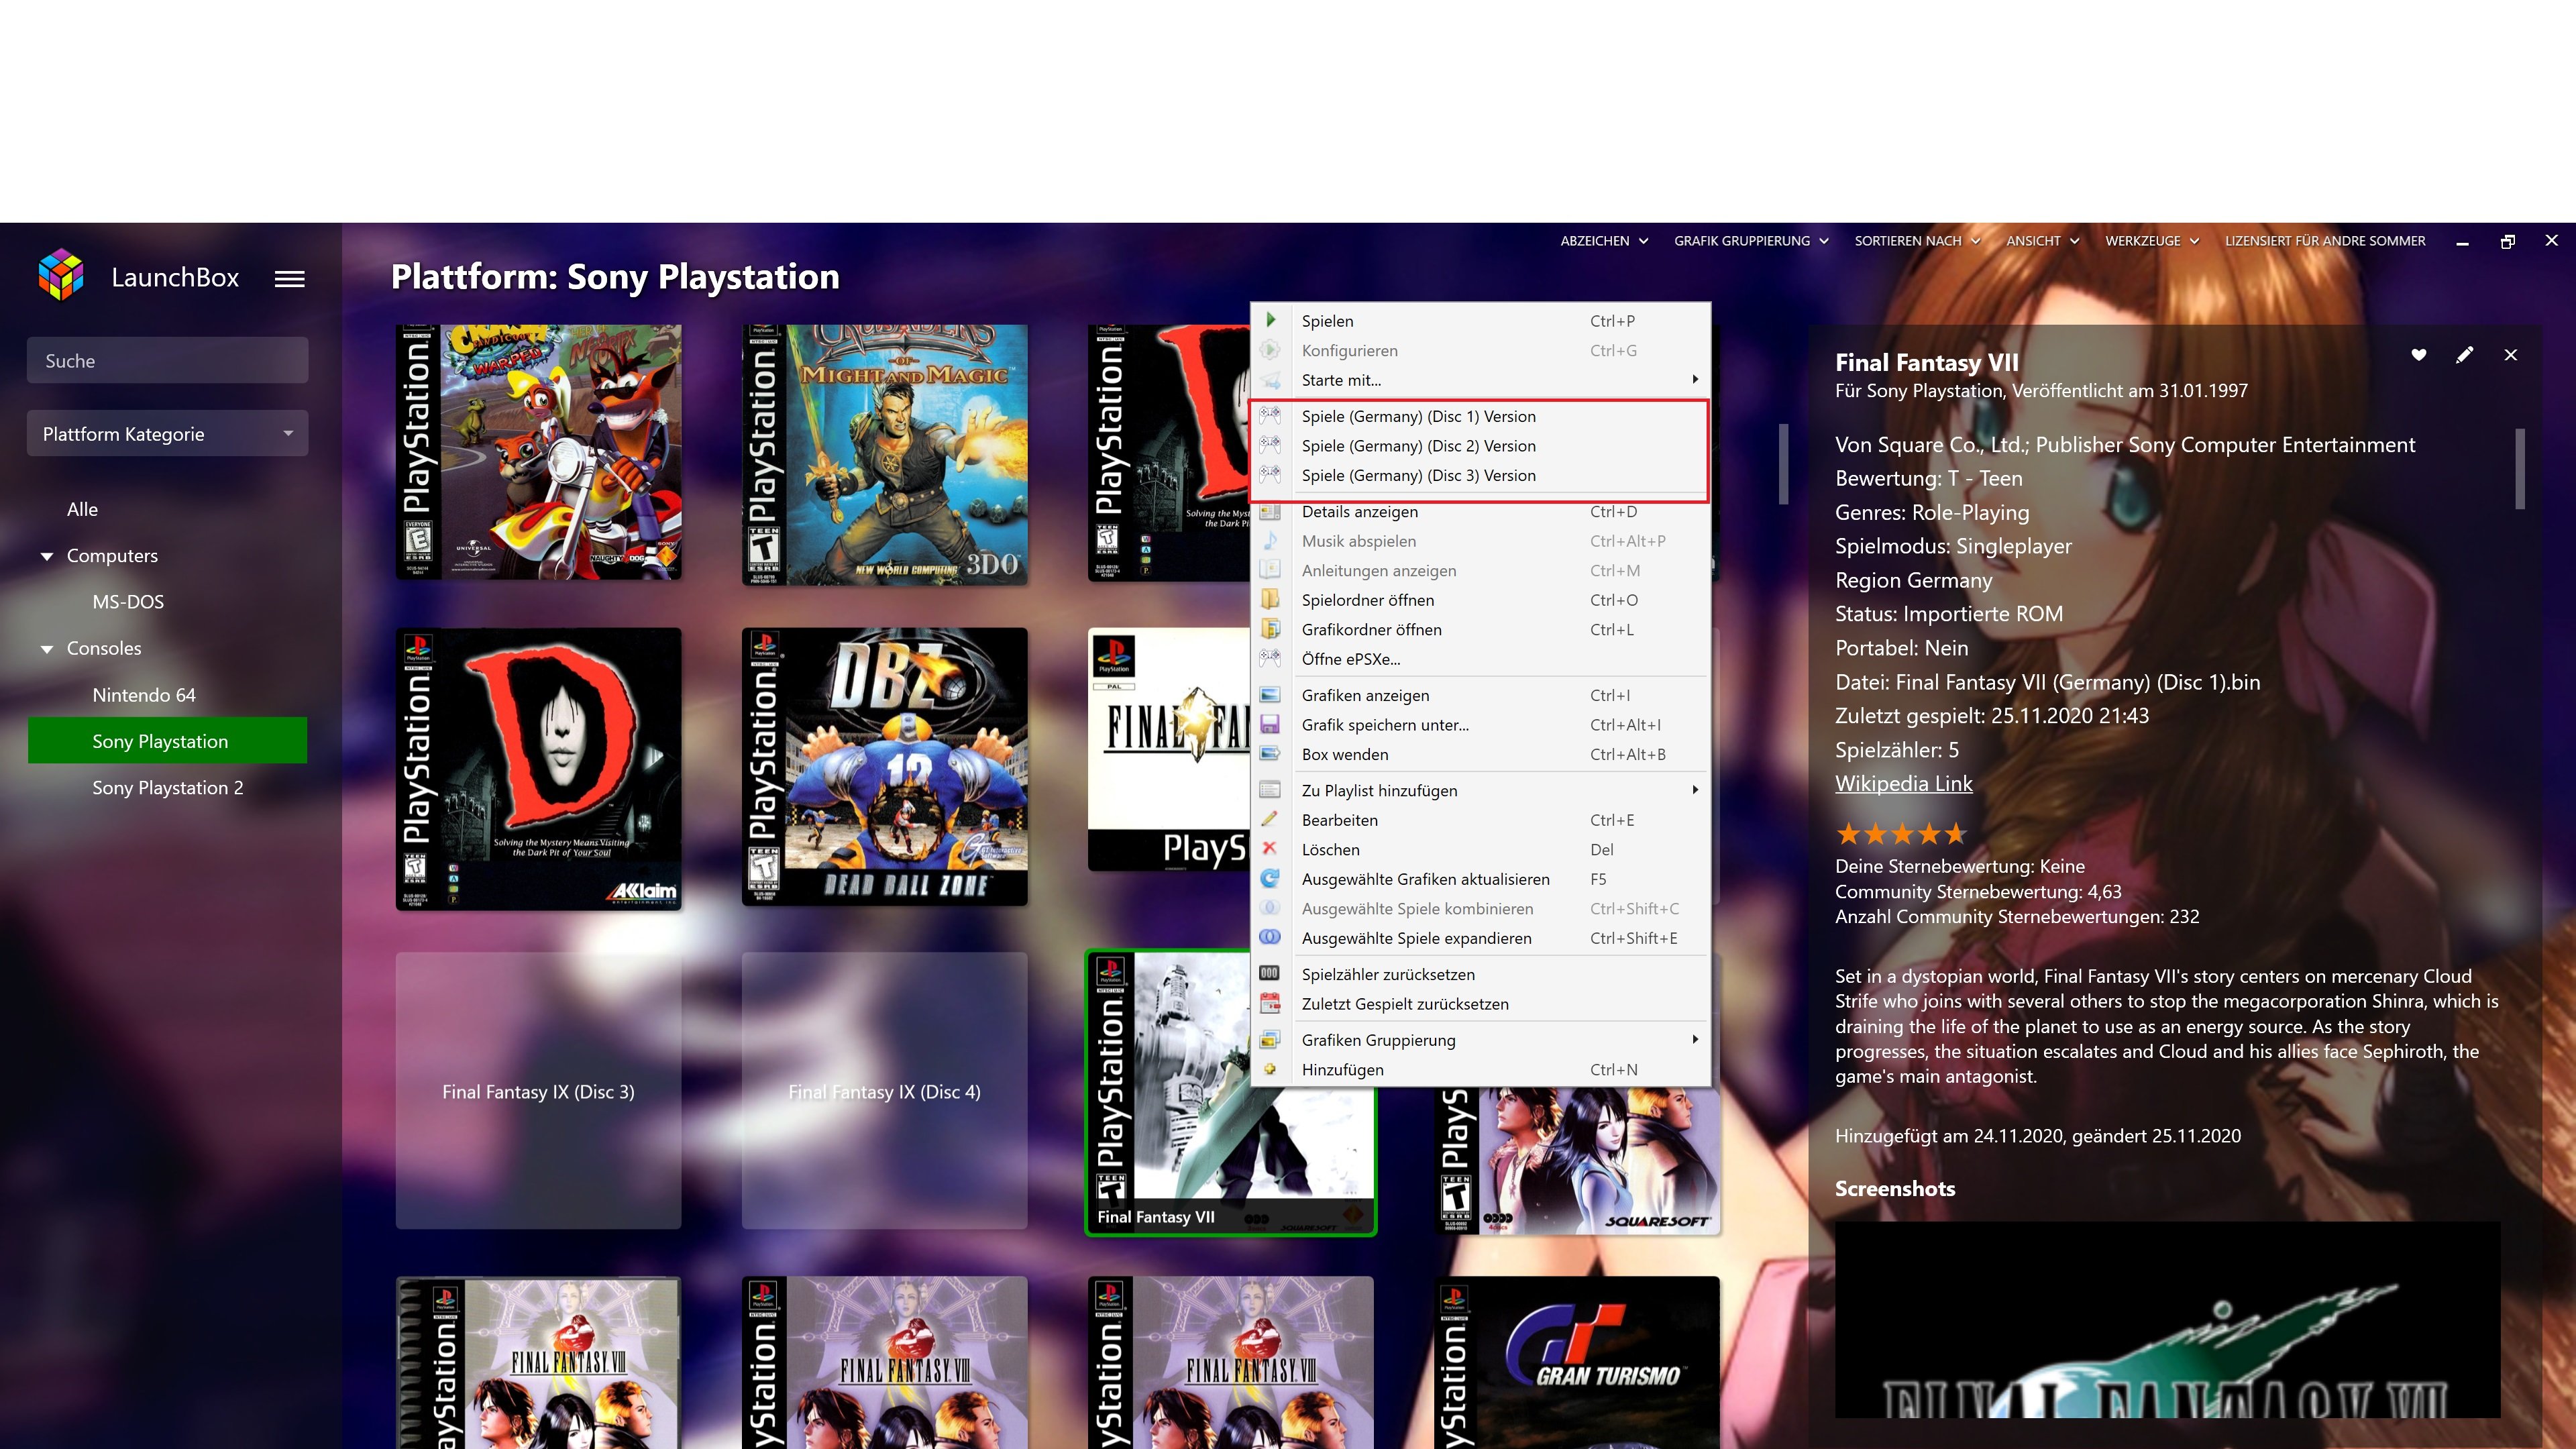Click the calendar icon for Zuletzt Gespielt zurücksetzen
Viewport: 2576px width, 1449px height.
point(1270,1003)
